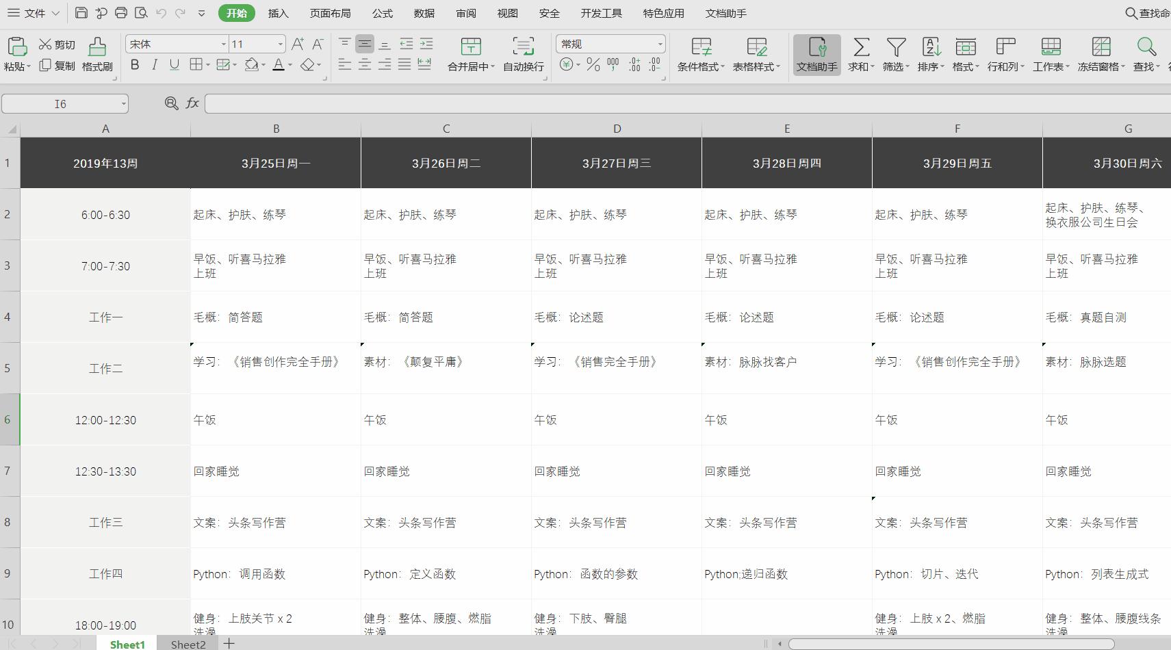The width and height of the screenshot is (1171, 650).
Task: Open the 表格样式 table style dropdown
Action: pyautogui.click(x=757, y=55)
